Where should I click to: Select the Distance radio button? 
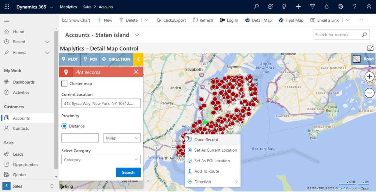tap(64, 126)
